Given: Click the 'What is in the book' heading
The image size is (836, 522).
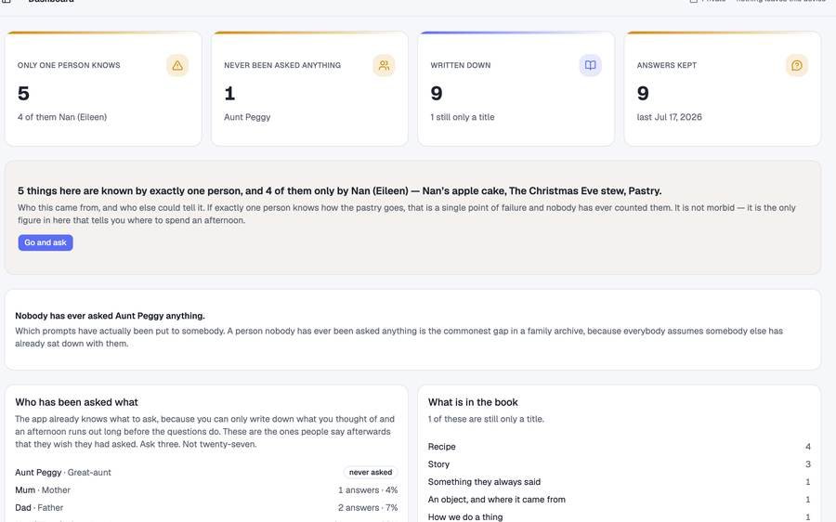Looking at the screenshot, I should click(x=473, y=402).
